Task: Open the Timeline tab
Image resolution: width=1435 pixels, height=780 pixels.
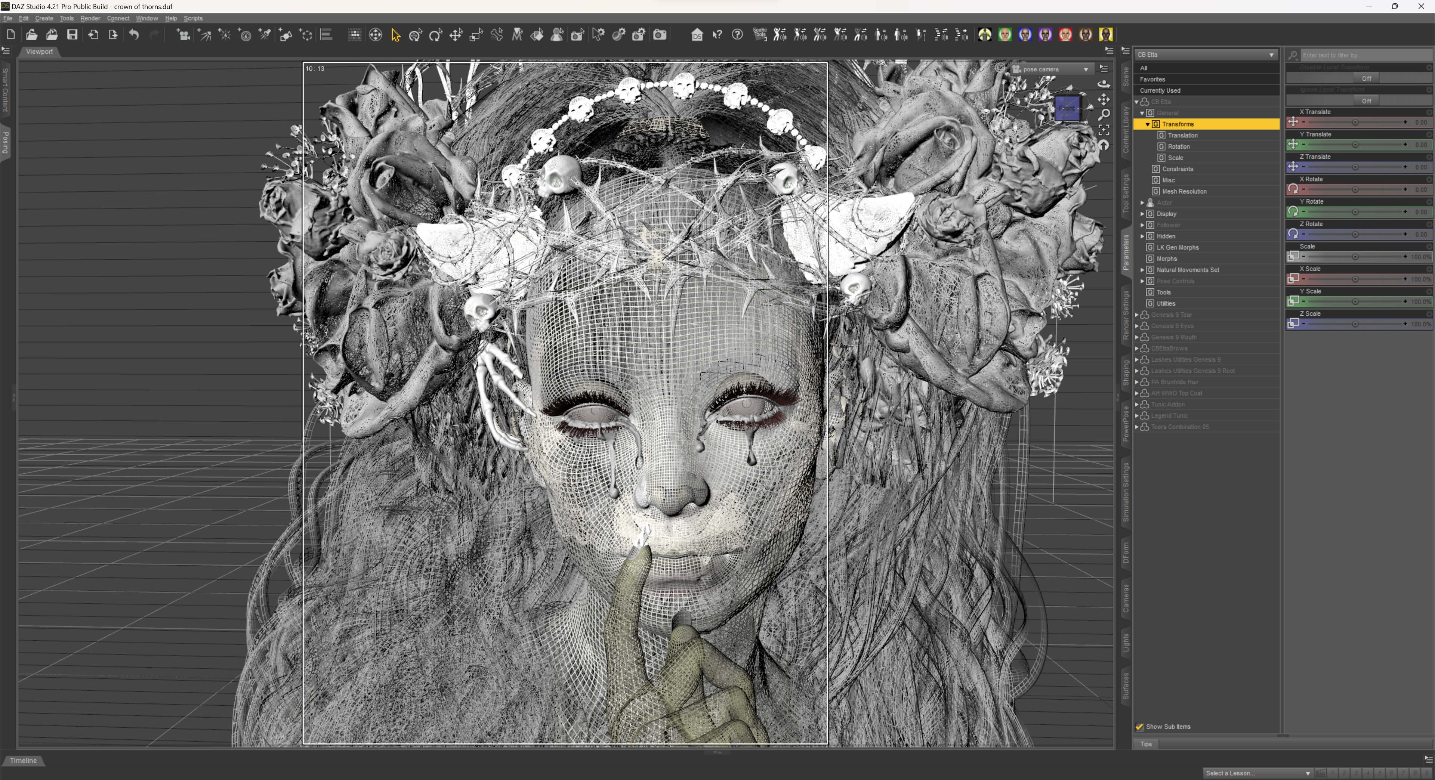Action: tap(24, 761)
